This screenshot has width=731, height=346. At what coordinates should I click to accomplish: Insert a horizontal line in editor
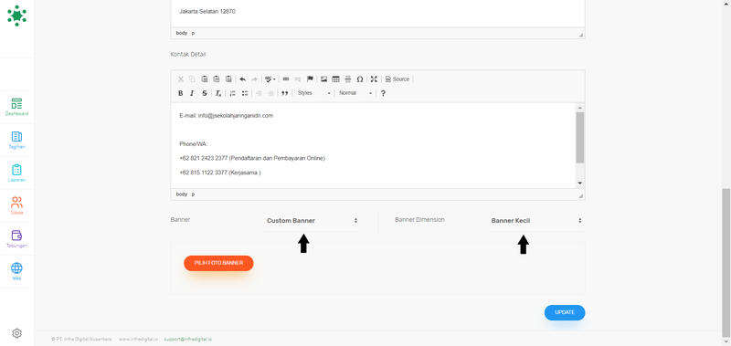(348, 79)
